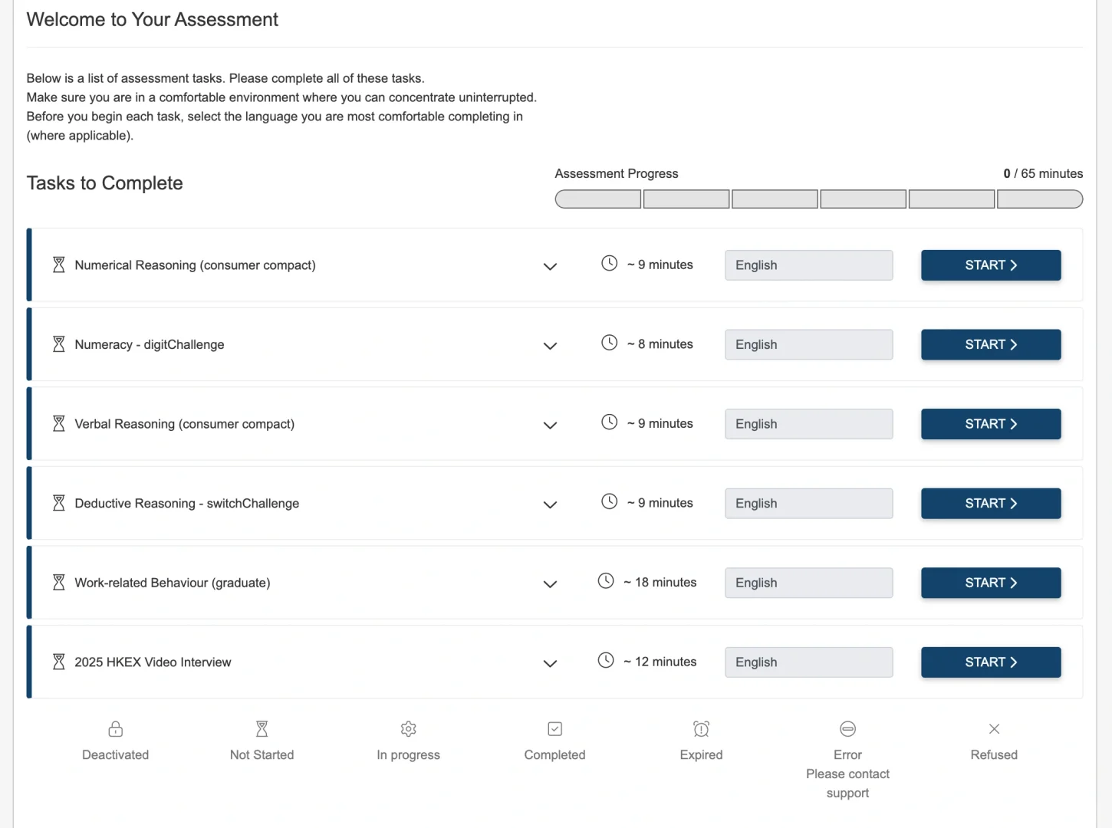Click the hourglass icon beside Numerical Reasoning

click(58, 265)
